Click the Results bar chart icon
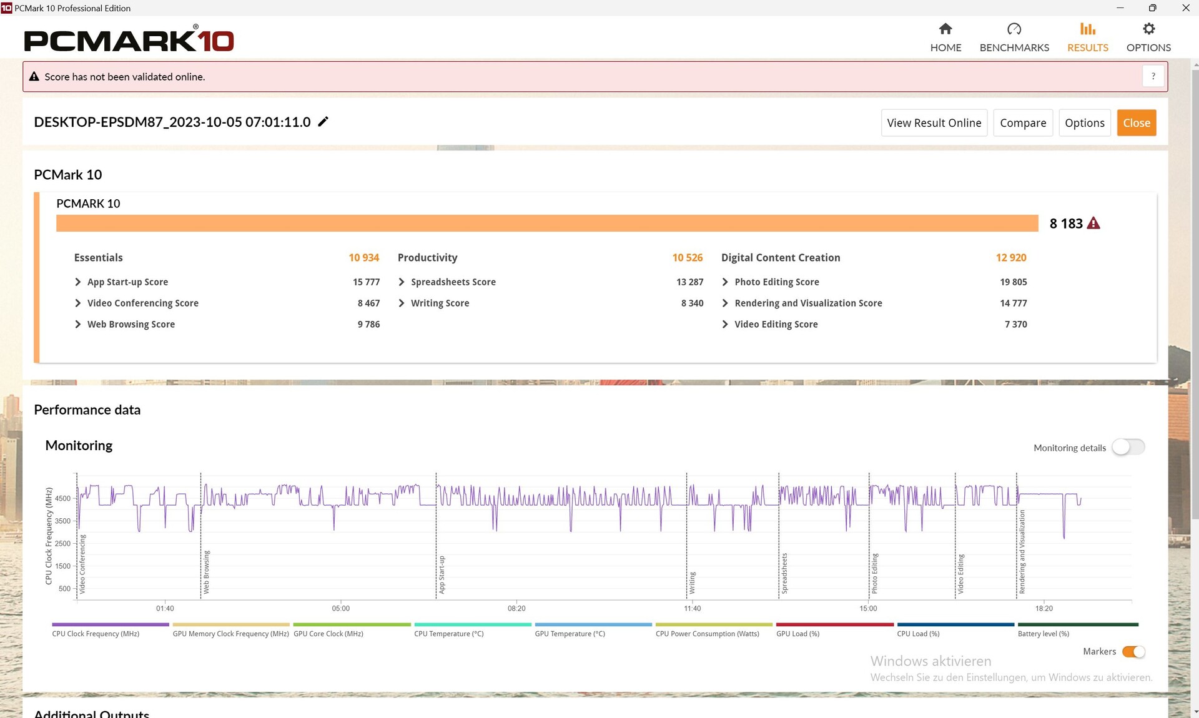 pos(1087,29)
